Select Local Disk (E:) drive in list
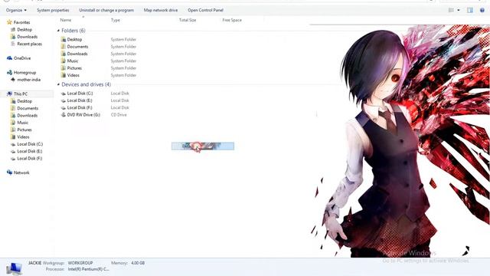The width and height of the screenshot is (490, 276). pos(80,100)
